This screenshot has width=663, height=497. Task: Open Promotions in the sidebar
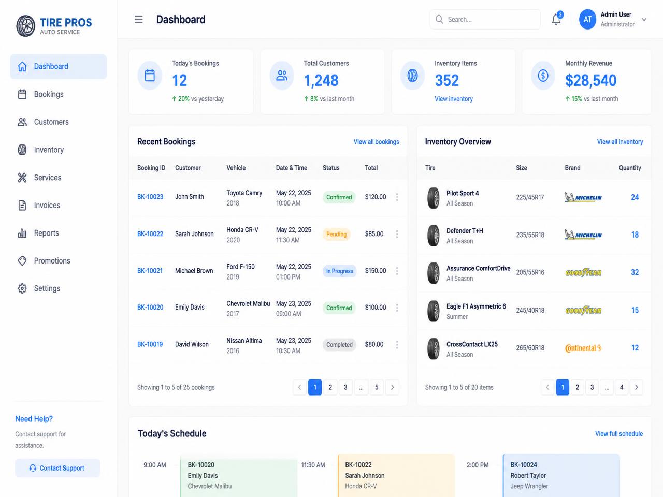tap(59, 261)
